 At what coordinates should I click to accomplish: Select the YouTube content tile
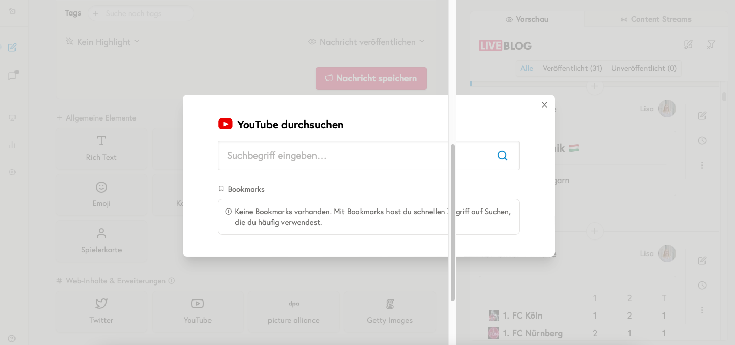coord(198,311)
